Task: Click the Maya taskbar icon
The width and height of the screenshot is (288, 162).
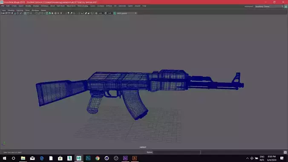Action: click(79, 158)
